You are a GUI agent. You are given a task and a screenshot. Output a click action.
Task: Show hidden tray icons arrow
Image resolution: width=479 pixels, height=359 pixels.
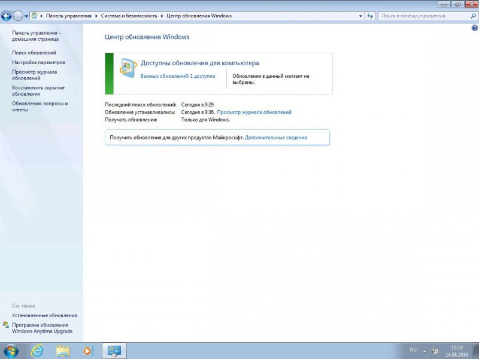coord(425,351)
